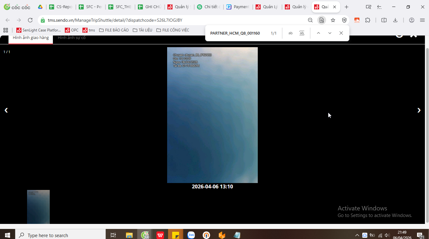Reload the current page
The width and height of the screenshot is (429, 239).
tap(30, 20)
